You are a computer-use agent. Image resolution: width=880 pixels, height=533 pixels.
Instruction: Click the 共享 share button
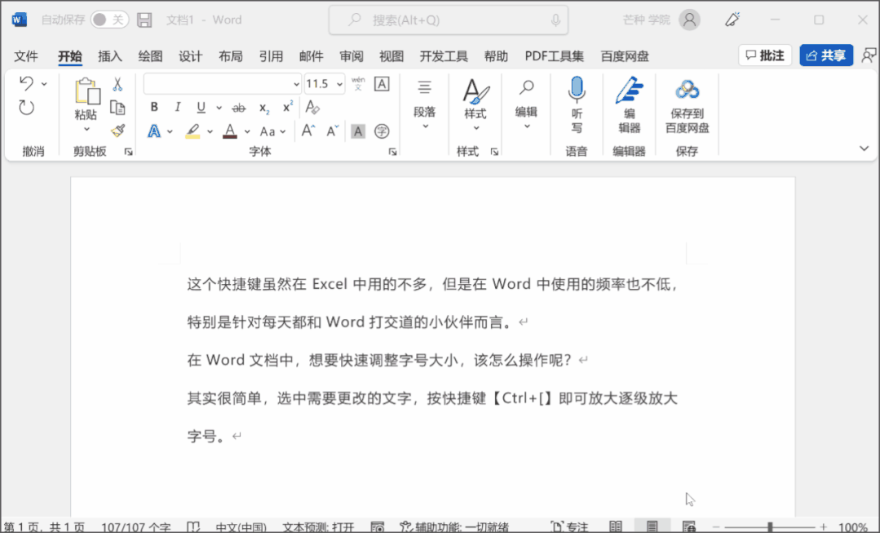click(826, 56)
